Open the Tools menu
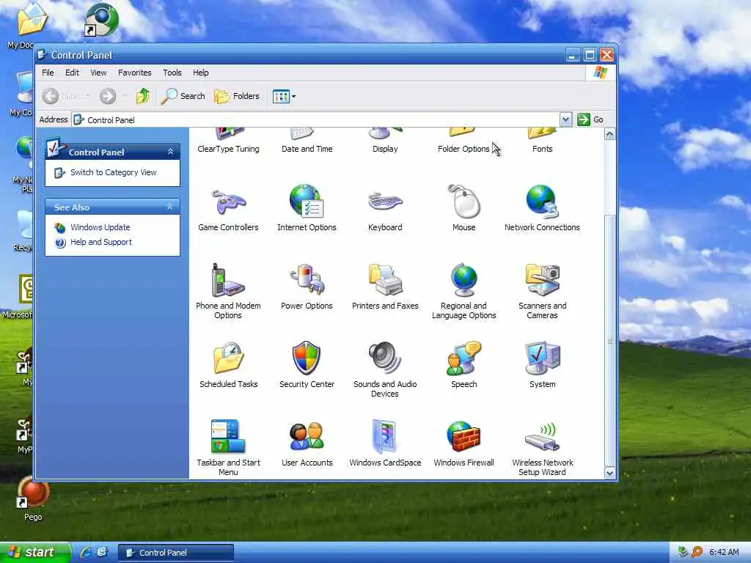 [172, 73]
